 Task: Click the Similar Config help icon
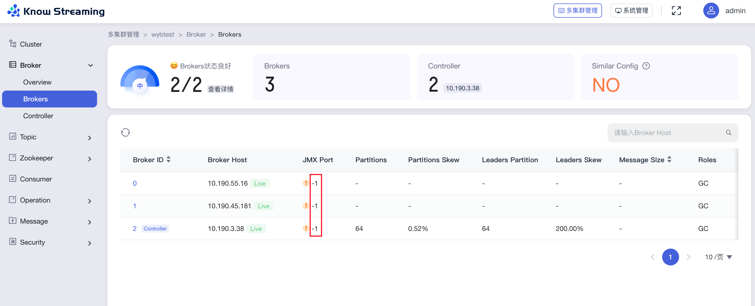pos(646,66)
